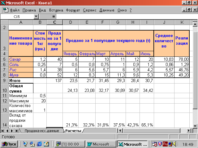
Task: Click the fourth quick launch notepad icon
Action: (46, 144)
